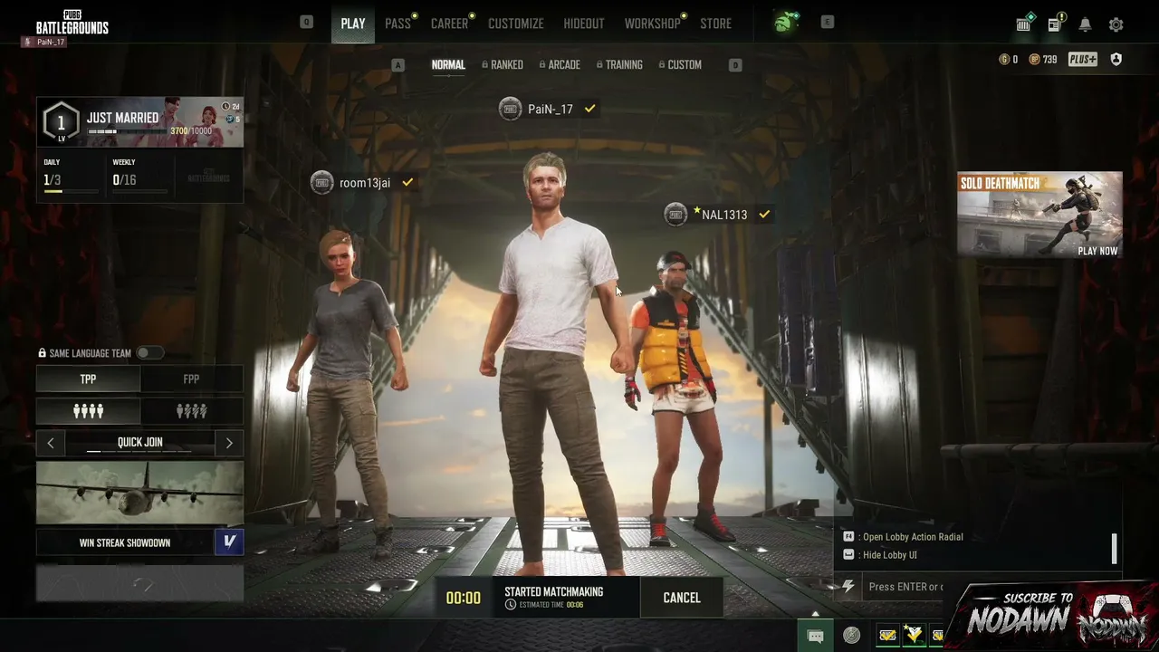Viewport: 1159px width, 652px height.
Task: Open the chat bubble icon
Action: point(815,636)
